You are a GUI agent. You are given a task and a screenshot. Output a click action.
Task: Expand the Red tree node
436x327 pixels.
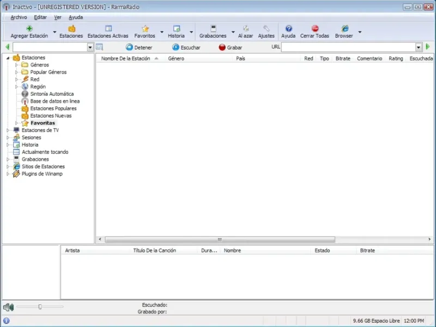pos(16,79)
